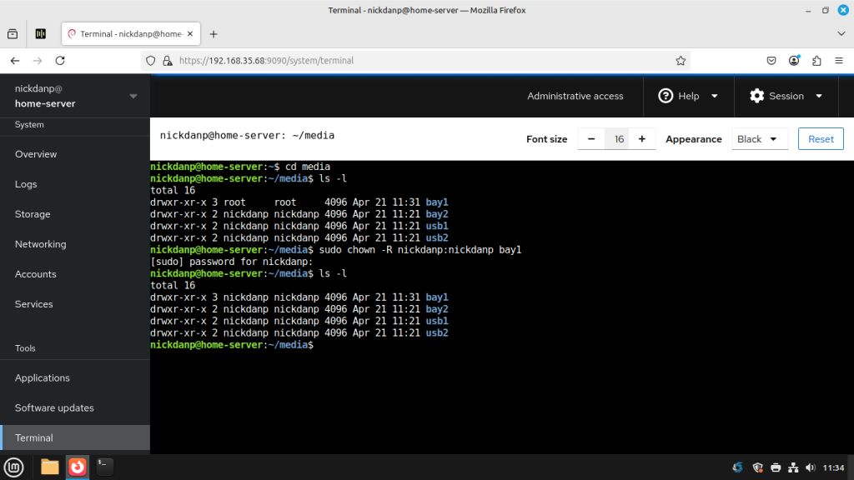Screen dimensions: 854x480
Task: Expand the Session dropdown menu
Action: (x=786, y=96)
